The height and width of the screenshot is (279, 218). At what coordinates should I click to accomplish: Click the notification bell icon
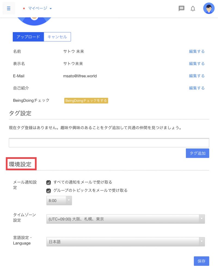click(193, 9)
